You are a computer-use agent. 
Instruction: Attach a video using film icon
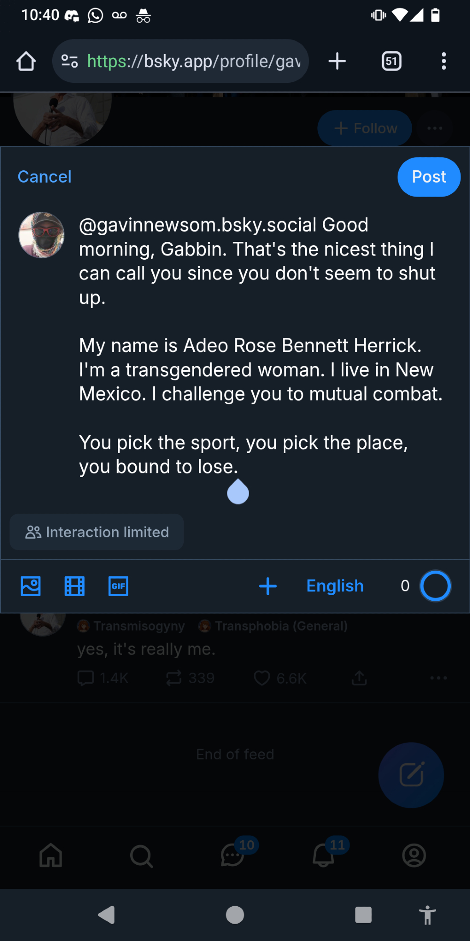tap(74, 586)
